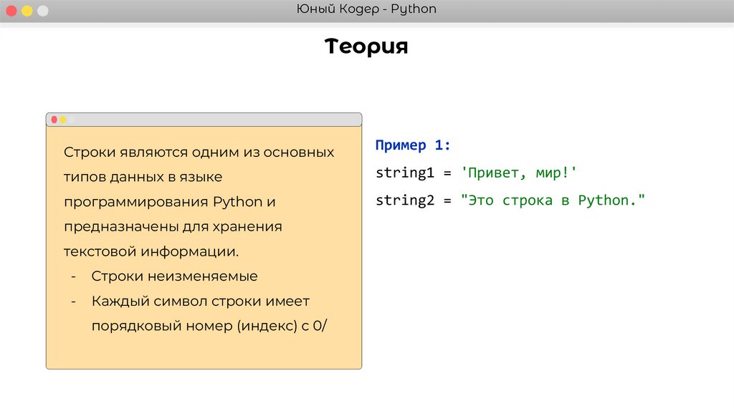734x411 pixels.
Task: Click the green string "Это строка в Python."
Action: click(x=553, y=200)
